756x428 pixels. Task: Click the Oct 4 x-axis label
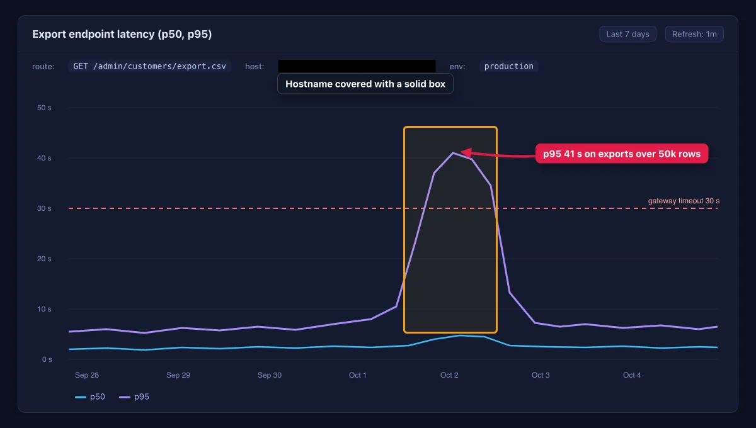(x=632, y=375)
